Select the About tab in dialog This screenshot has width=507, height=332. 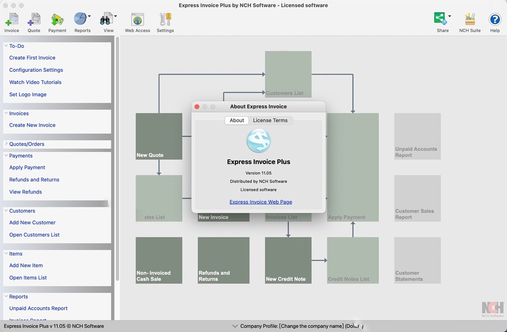click(x=237, y=120)
